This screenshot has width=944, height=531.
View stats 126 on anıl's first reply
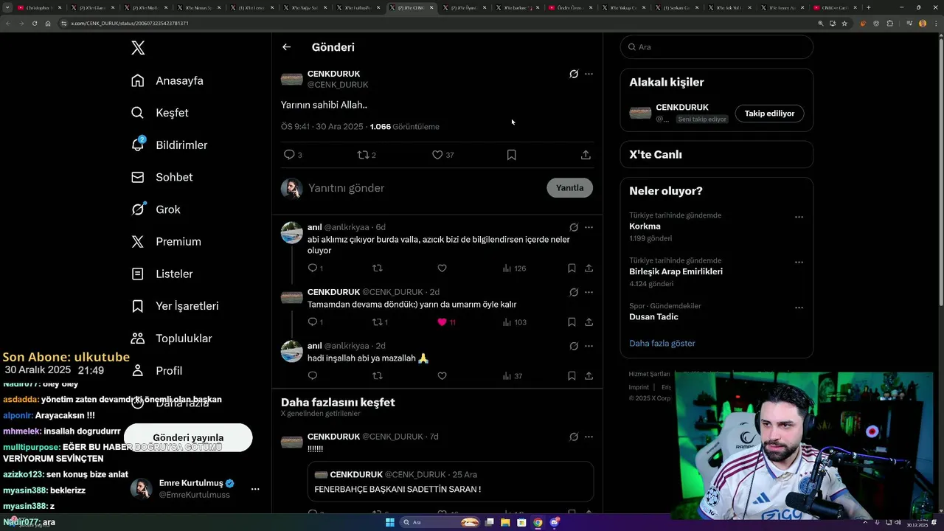[514, 268]
